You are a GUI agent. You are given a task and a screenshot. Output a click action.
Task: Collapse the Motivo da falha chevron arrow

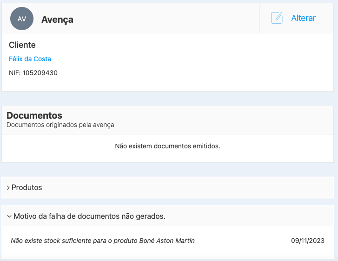click(x=9, y=216)
